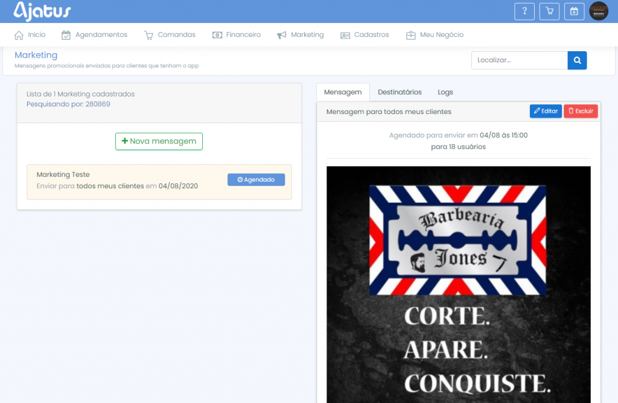This screenshot has width=618, height=403.
Task: Click the money icon beside Financeiro
Action: [217, 35]
